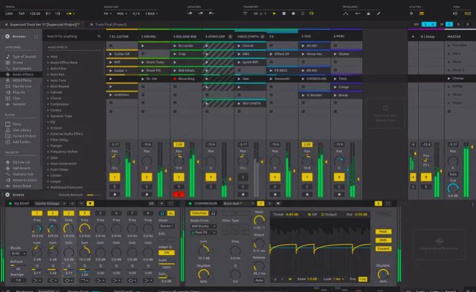Image resolution: width=476 pixels, height=292 pixels.
Task: Expand the Compressor entry in Audio Effects
Action: (x=48, y=104)
